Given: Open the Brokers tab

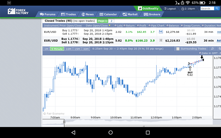Looking at the screenshot, I should coord(152,14).
